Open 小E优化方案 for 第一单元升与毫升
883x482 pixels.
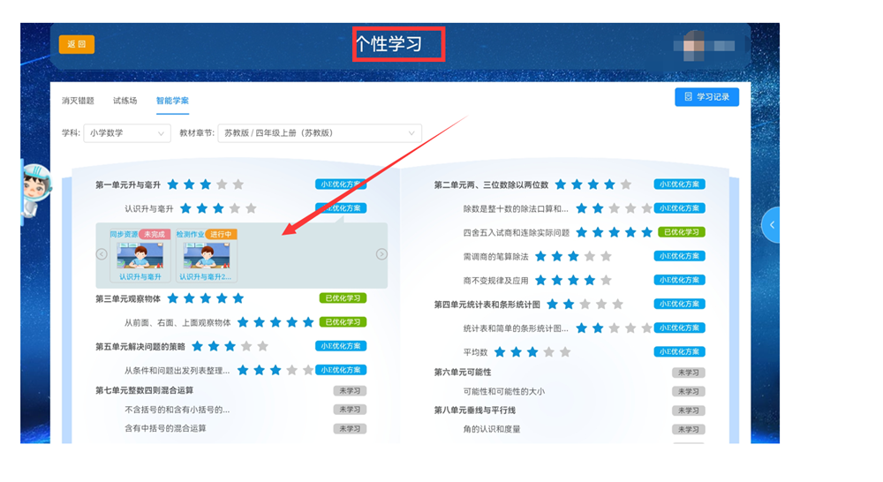[x=341, y=185]
